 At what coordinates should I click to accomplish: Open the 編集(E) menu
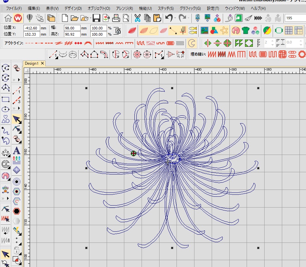click(34, 8)
